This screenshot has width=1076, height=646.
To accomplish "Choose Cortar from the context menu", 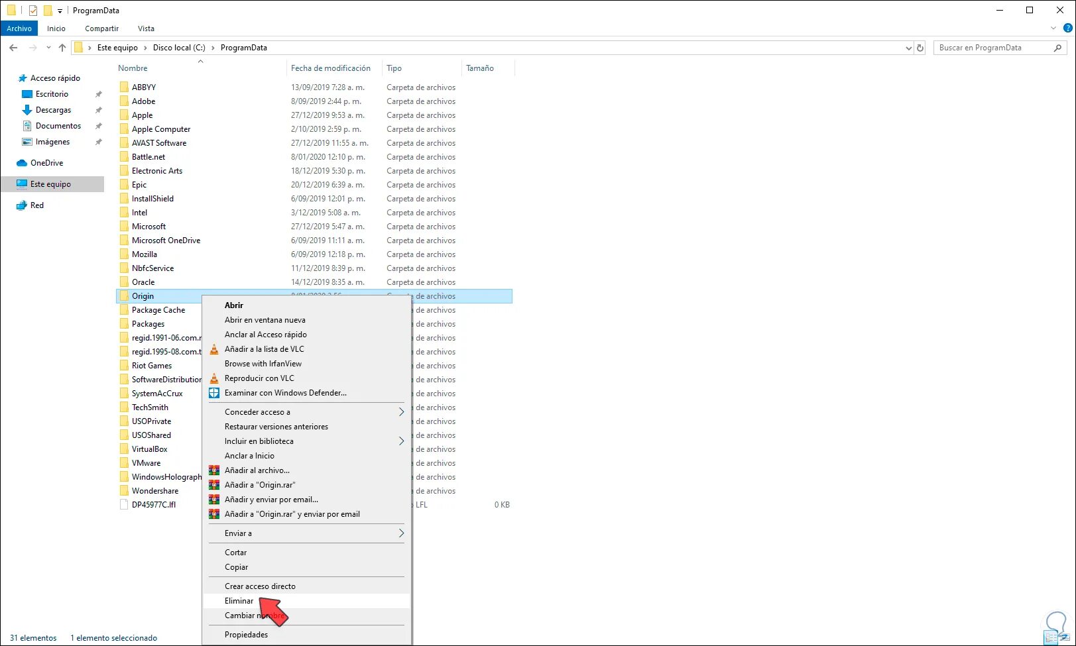I will 235,553.
